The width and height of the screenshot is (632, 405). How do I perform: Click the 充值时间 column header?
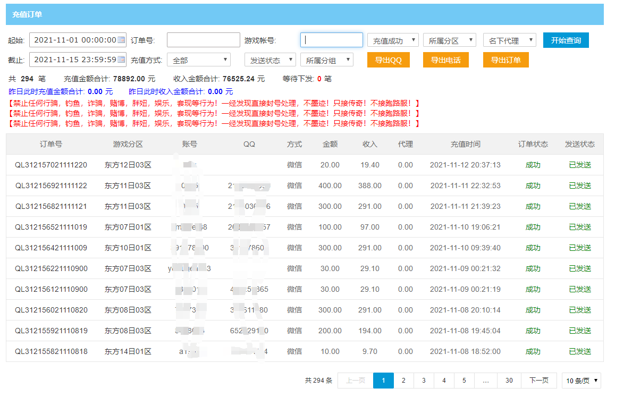[x=465, y=144]
